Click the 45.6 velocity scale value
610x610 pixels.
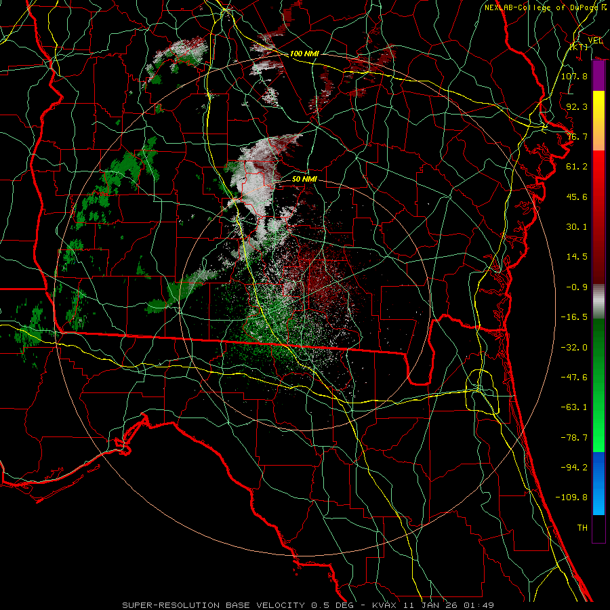tap(577, 197)
